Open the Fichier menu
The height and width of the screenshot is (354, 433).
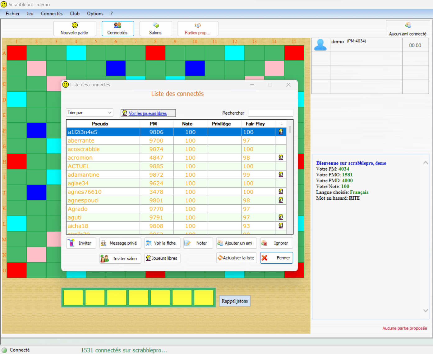pos(12,14)
